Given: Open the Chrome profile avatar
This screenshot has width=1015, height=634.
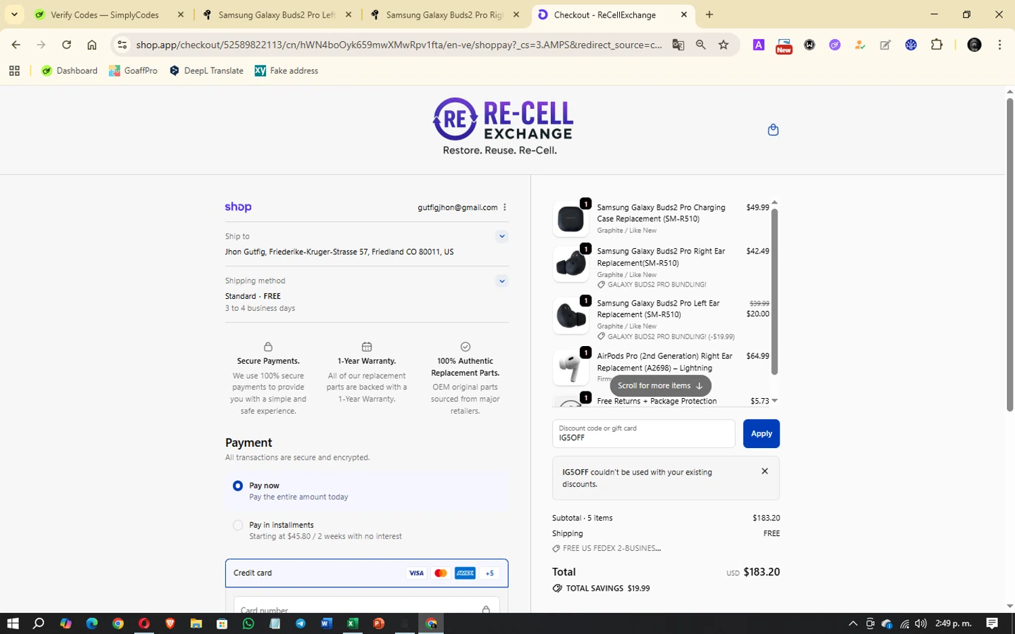Looking at the screenshot, I should 974,45.
